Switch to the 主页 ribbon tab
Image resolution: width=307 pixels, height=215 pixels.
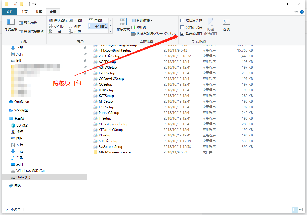coord(24,12)
